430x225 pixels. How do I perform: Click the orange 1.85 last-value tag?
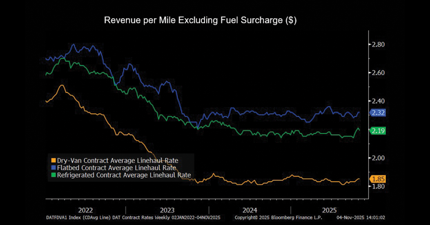coord(378,179)
